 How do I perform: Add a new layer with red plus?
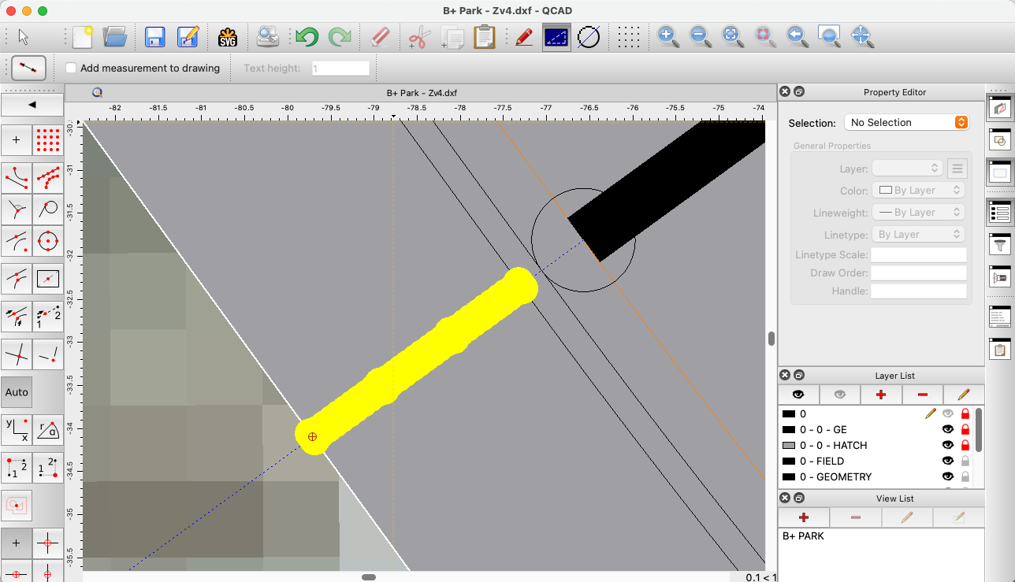tap(881, 394)
